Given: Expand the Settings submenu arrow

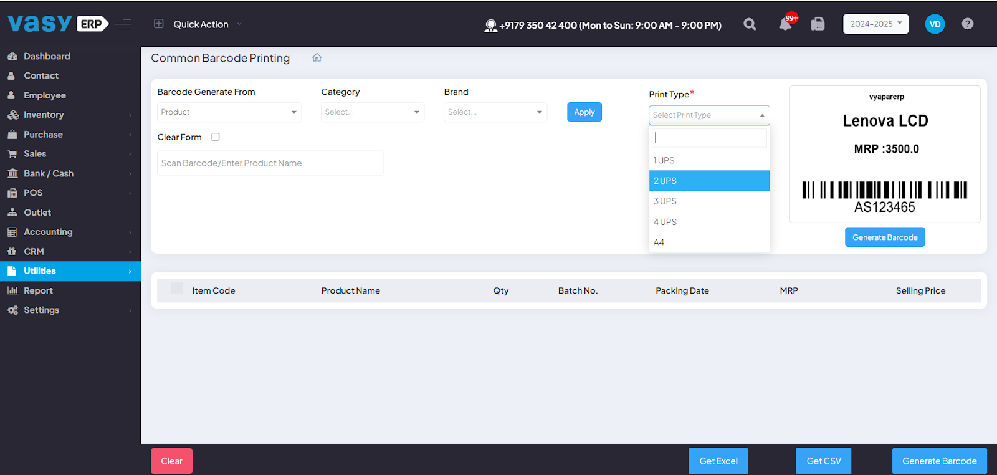Looking at the screenshot, I should [130, 310].
